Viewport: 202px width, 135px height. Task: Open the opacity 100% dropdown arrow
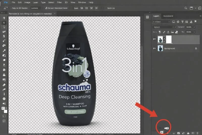click(194, 27)
